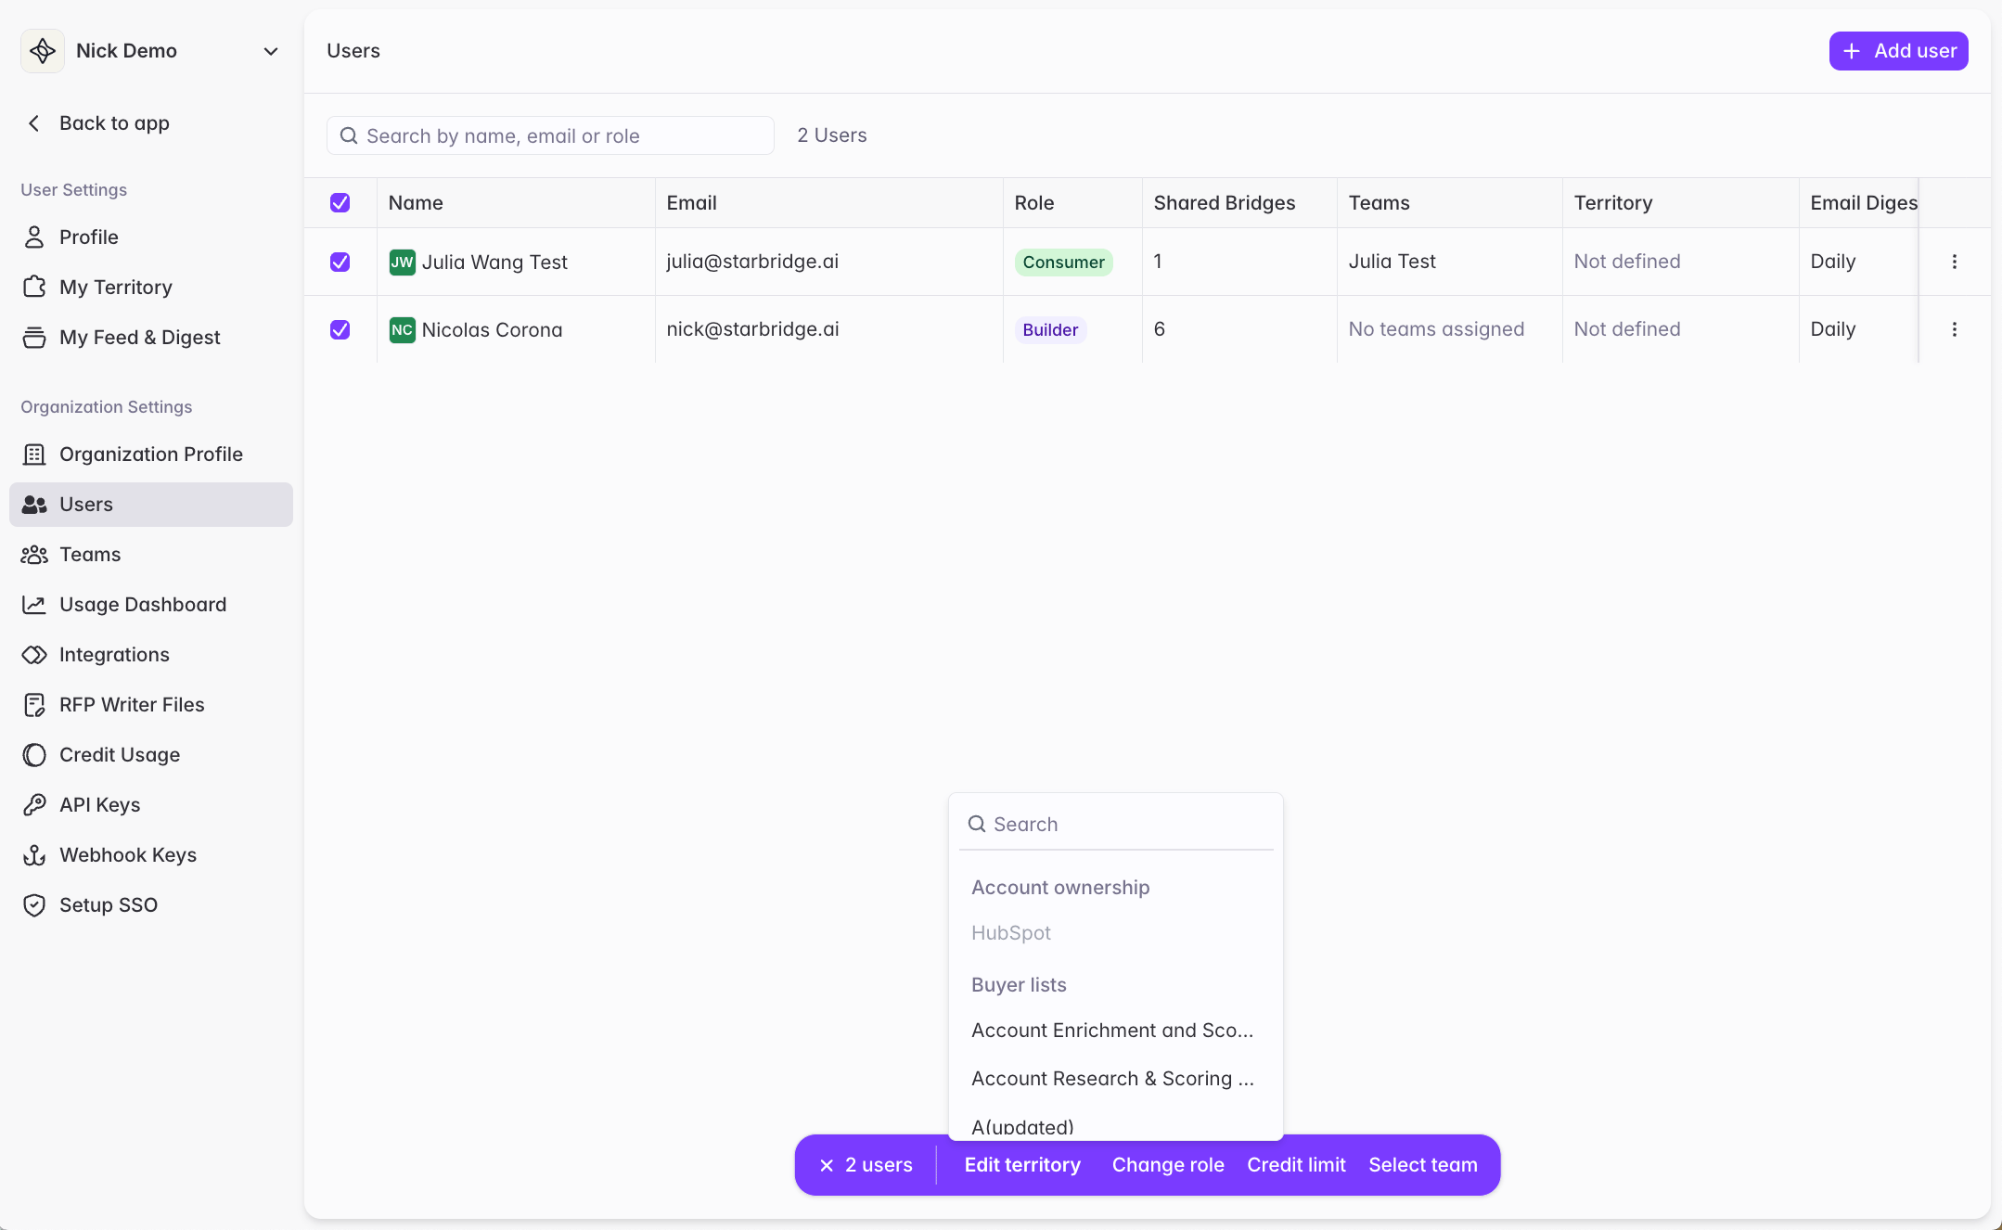This screenshot has height=1230, width=2002.
Task: Open My Feed & Digest via its icon
Action: [34, 338]
